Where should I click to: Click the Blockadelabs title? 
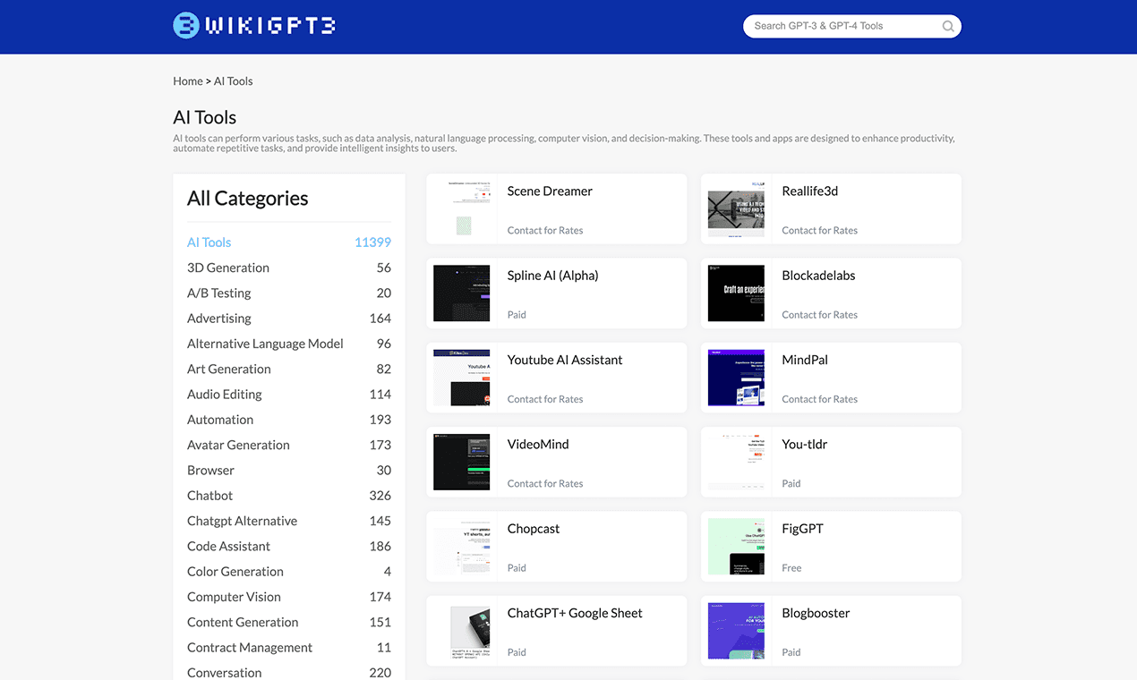(x=818, y=276)
